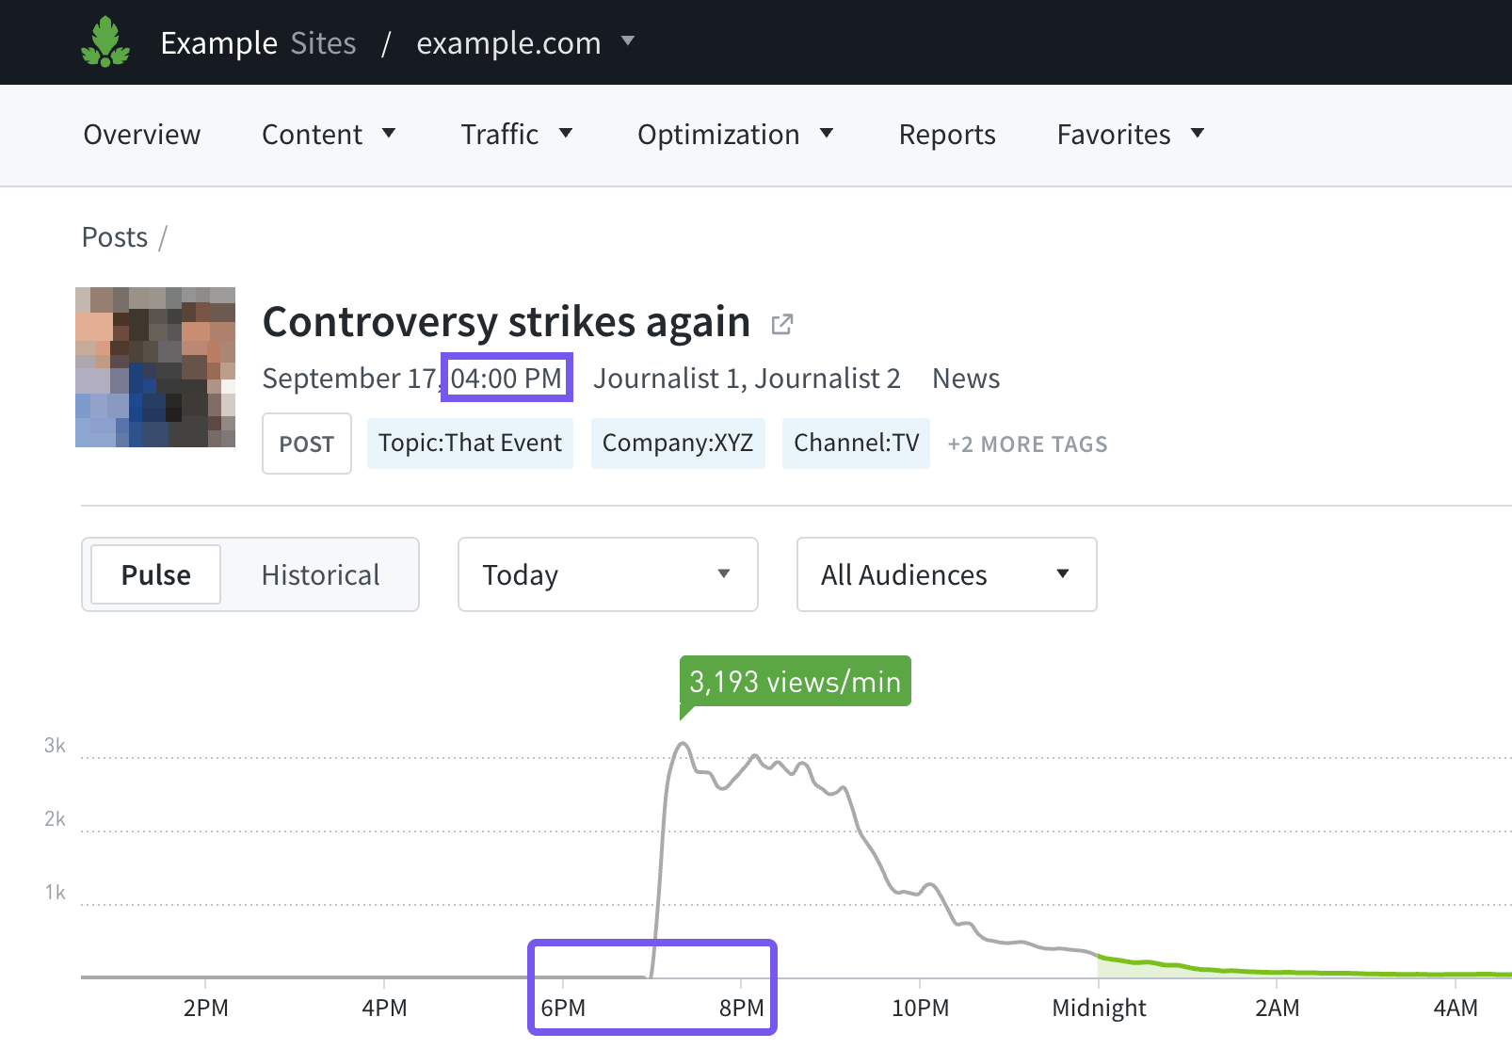Image resolution: width=1512 pixels, height=1049 pixels.
Task: Select the Company:XYZ tag
Action: 678,444
